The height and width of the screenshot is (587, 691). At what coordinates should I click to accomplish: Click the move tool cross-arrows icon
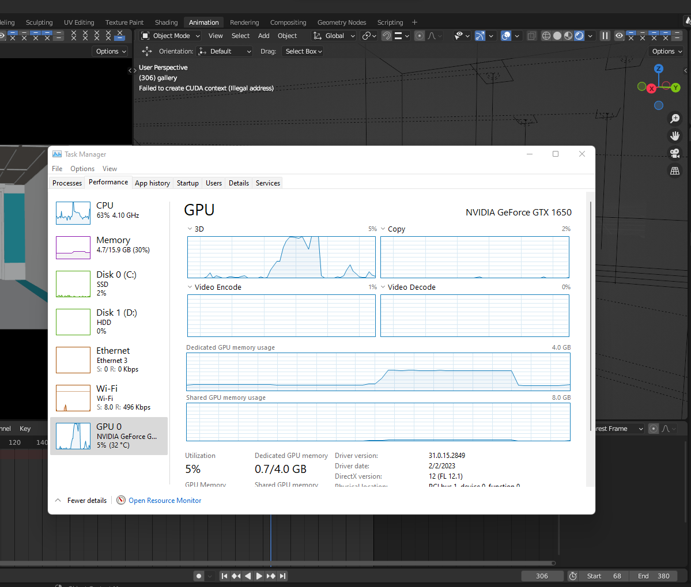coord(147,51)
